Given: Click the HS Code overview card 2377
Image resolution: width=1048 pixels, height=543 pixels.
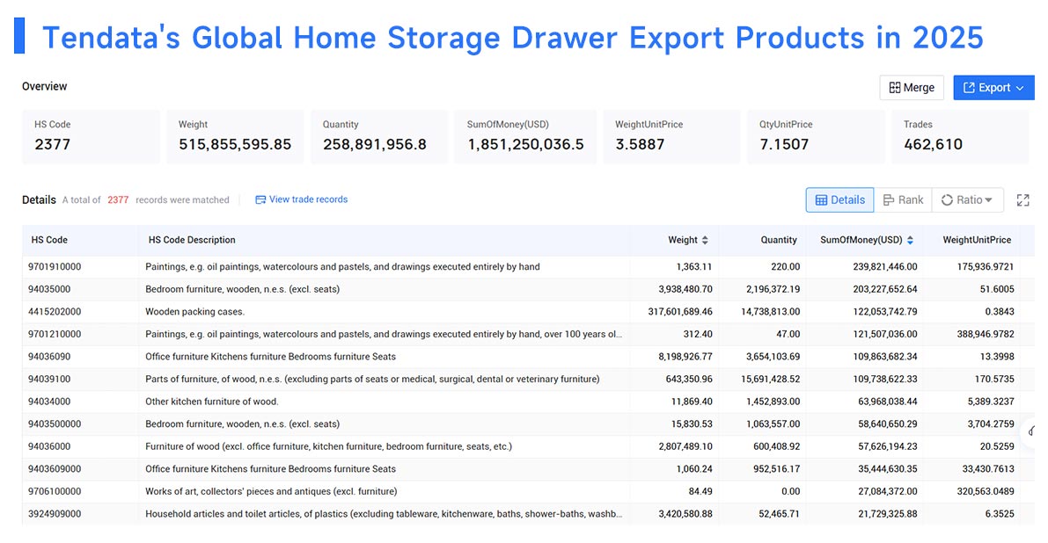Looking at the screenshot, I should [91, 136].
